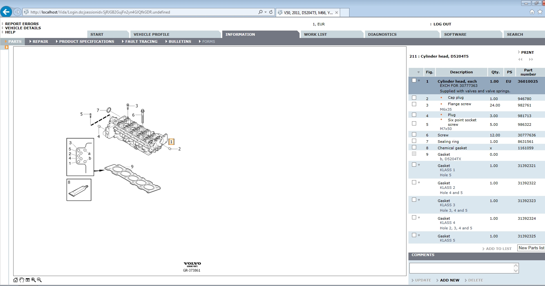Click the address bar search magnifier
545x286 pixels.
coord(260,12)
